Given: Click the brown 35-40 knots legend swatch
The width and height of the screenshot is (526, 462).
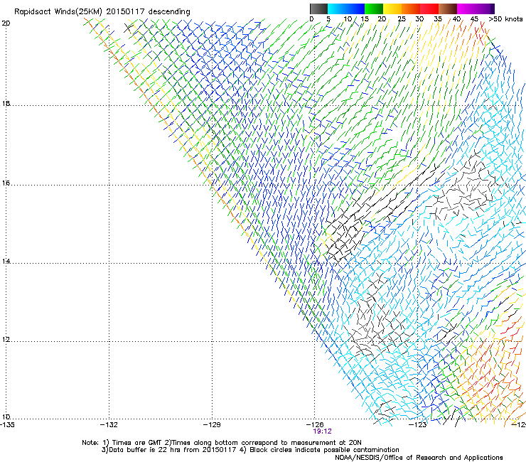Looking at the screenshot, I should [x=448, y=9].
